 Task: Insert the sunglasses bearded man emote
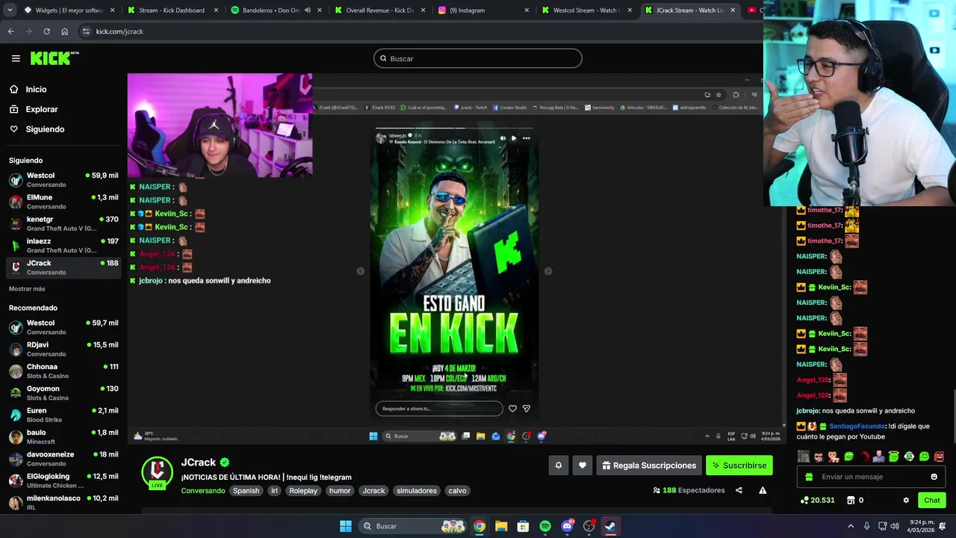click(819, 456)
